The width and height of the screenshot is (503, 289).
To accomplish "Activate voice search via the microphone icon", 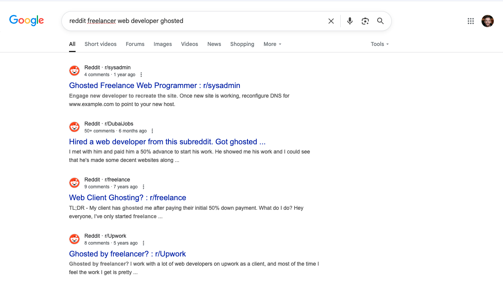I will (350, 21).
